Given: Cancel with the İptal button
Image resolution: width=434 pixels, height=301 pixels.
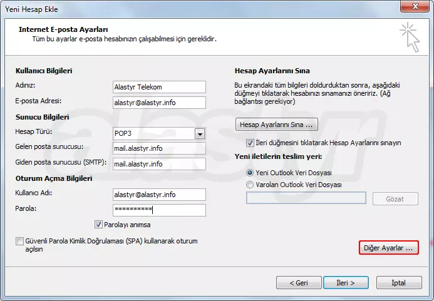Looking at the screenshot, I should click(399, 283).
